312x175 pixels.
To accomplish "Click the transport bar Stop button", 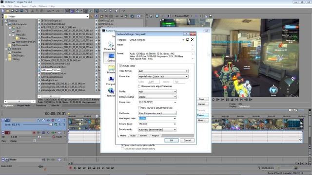I will click(94, 168).
